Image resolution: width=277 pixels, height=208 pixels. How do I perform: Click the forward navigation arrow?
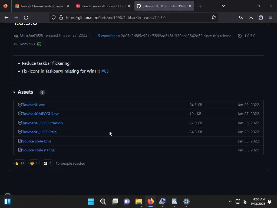(x=16, y=18)
